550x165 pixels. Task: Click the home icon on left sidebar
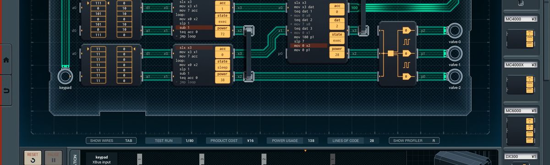(x=6, y=60)
